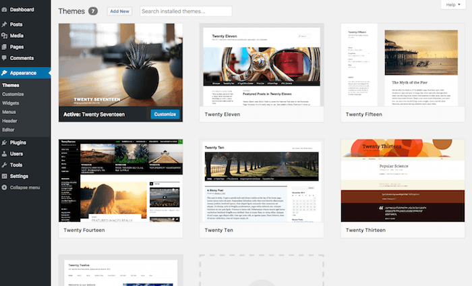The width and height of the screenshot is (472, 286).
Task: Open the Widgets submenu item
Action: coord(11,103)
